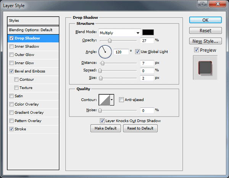
Task: Select the Color Overlay label
Action: (27, 104)
